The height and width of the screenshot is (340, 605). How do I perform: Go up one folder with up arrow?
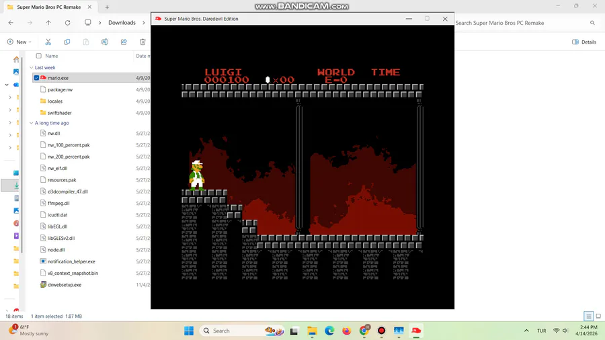(x=48, y=23)
